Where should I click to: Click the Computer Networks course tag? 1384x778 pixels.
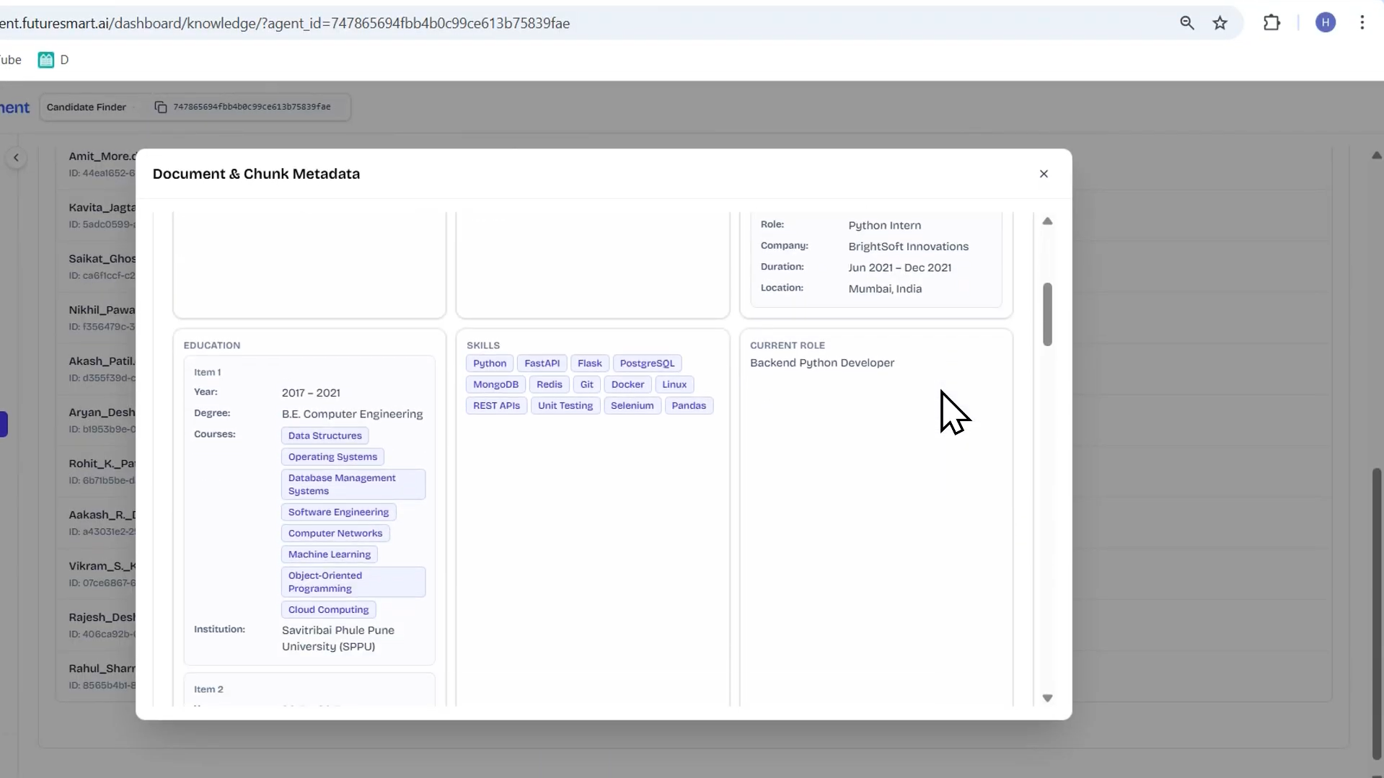click(335, 534)
